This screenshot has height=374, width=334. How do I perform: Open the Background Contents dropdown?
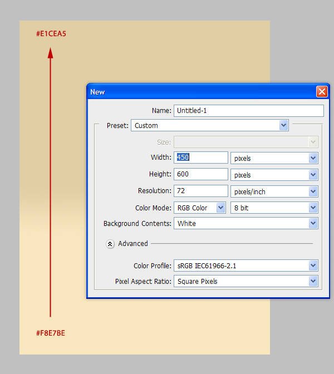tap(246, 223)
